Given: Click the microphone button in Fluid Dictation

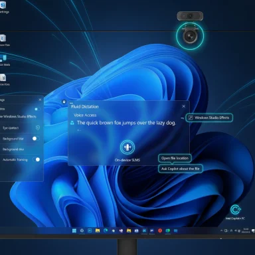Looking at the screenshot, I should click(127, 147).
